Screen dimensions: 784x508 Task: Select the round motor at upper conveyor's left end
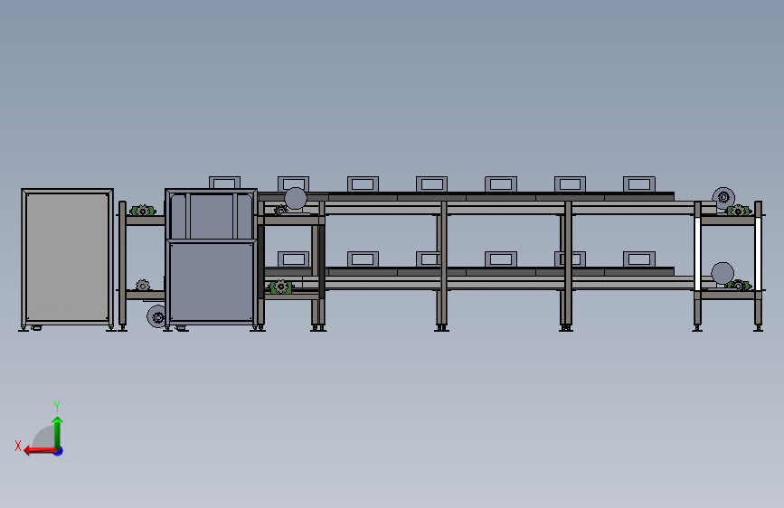(296, 199)
